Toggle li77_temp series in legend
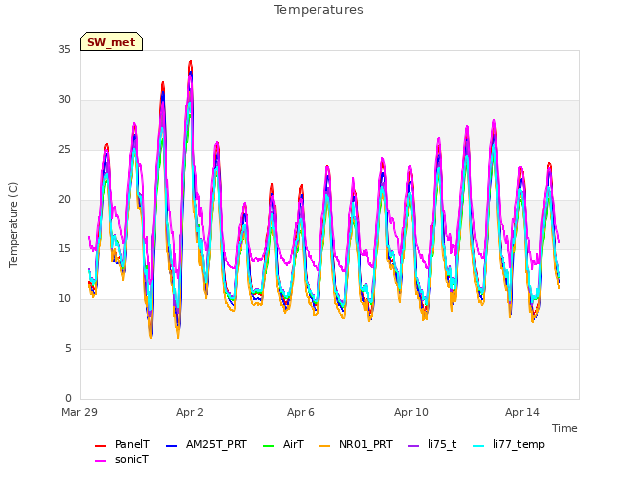Viewport: 639px width, 479px height. (x=509, y=444)
